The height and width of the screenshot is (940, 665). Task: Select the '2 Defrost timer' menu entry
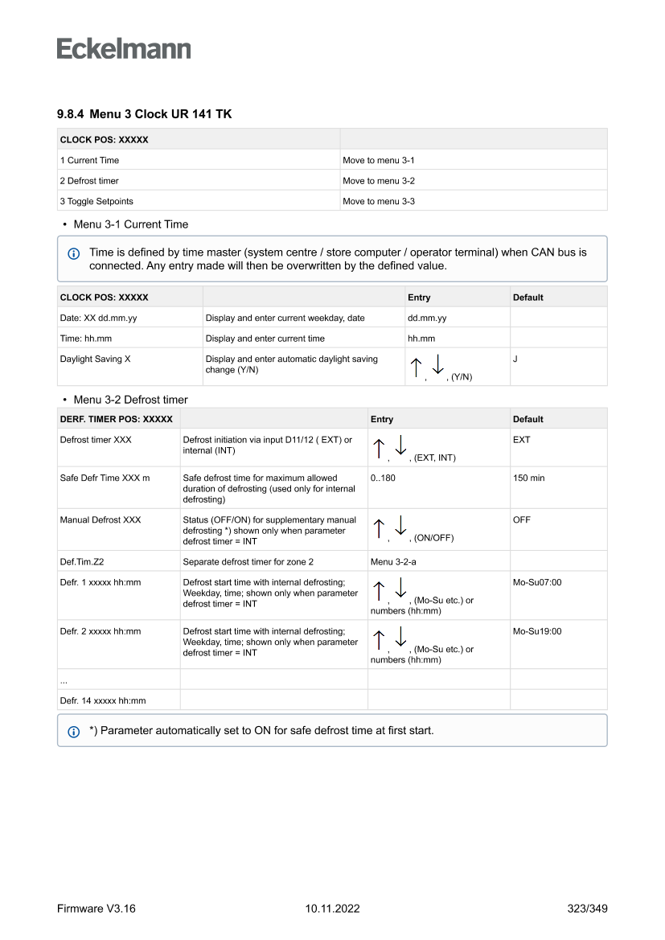click(89, 181)
